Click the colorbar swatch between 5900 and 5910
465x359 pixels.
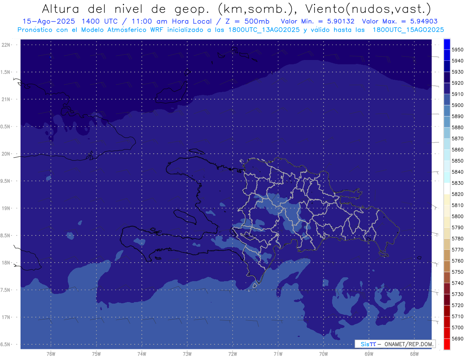[447, 100]
